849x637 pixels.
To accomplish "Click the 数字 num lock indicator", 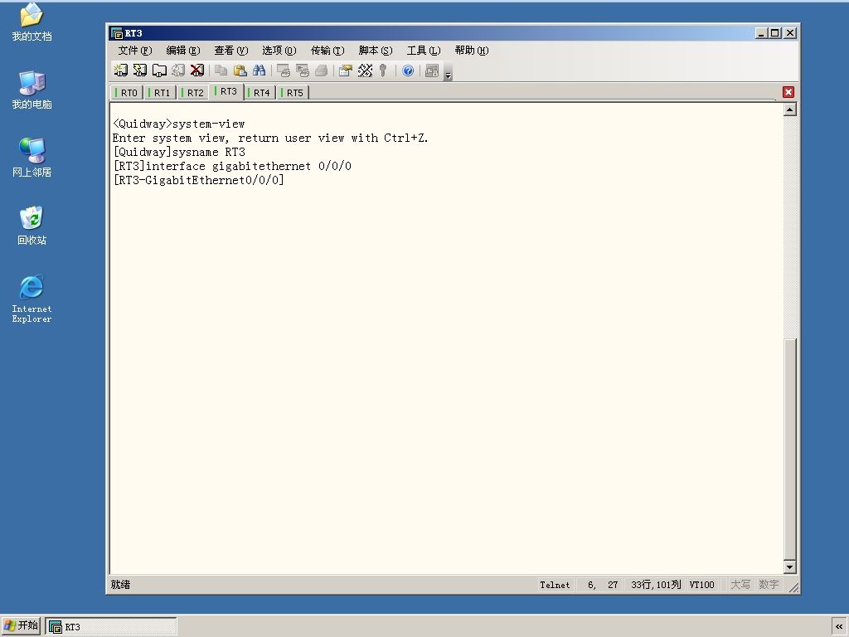I will (x=769, y=585).
